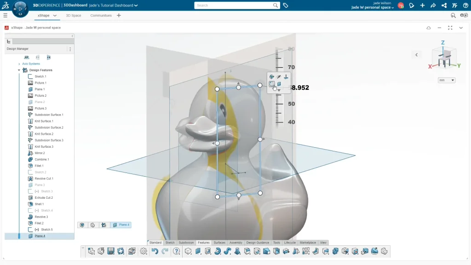
Task: Select Revolve Cut.1 in the feature tree
Action: (44, 179)
